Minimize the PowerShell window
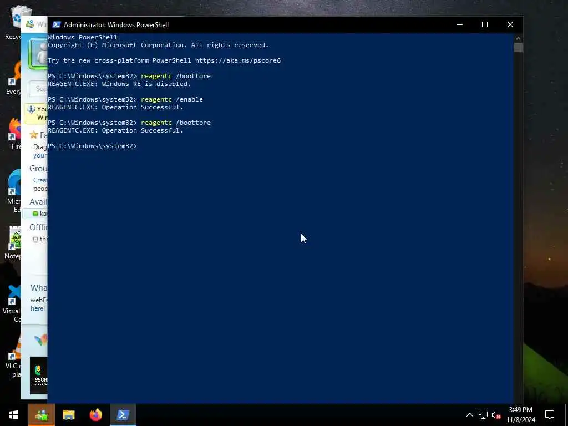 460,24
